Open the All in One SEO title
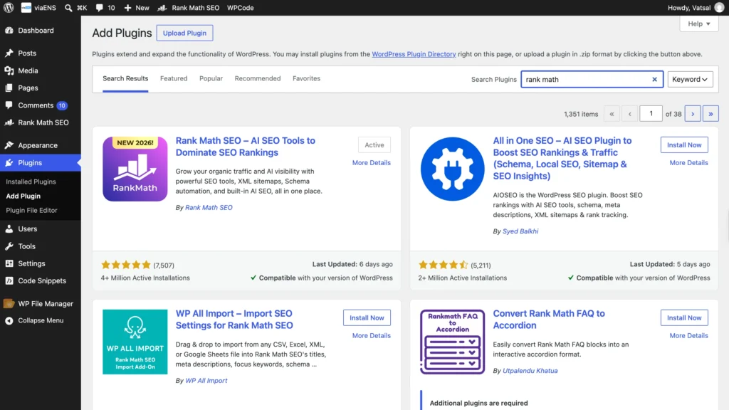This screenshot has width=729, height=410. [x=562, y=158]
